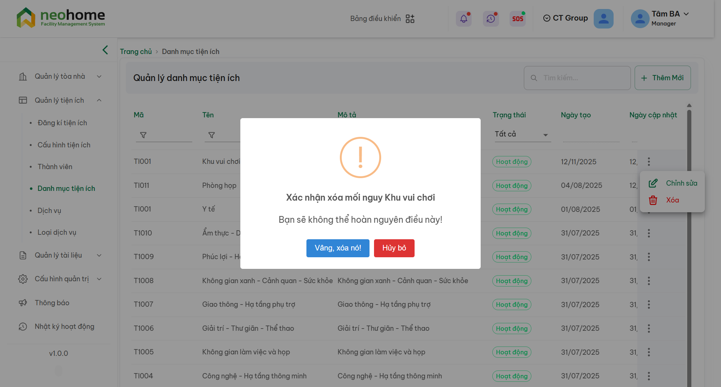Open three-dot menu for row T1008
721x387 pixels.
tap(649, 281)
